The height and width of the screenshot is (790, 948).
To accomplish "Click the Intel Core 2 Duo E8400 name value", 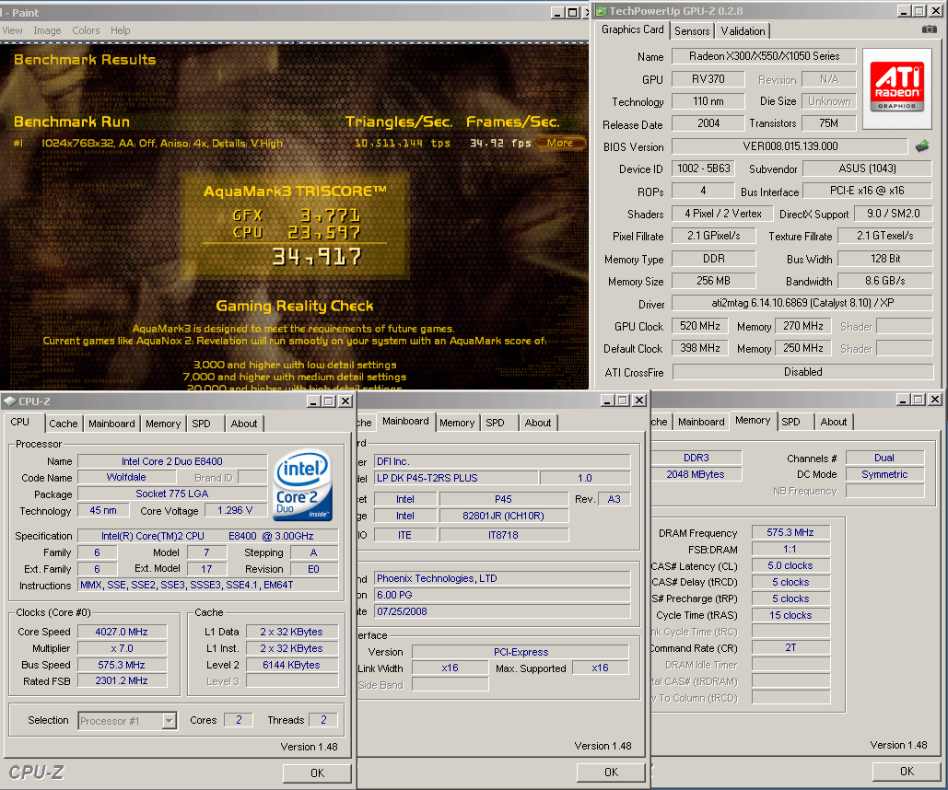I will click(172, 461).
